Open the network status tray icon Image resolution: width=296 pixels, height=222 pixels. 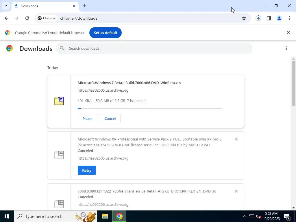[x=252, y=216]
